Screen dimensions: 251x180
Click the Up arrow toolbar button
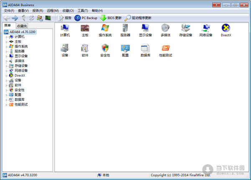coord(23,18)
